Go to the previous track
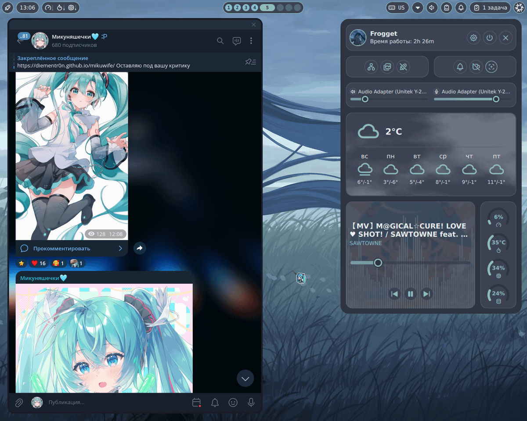This screenshot has height=421, width=527. point(395,294)
